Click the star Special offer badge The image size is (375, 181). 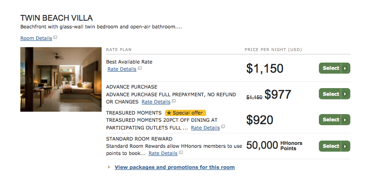click(185, 113)
